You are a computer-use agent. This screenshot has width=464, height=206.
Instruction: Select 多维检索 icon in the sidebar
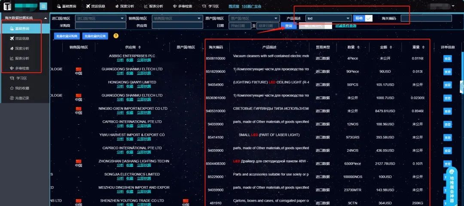point(12,68)
